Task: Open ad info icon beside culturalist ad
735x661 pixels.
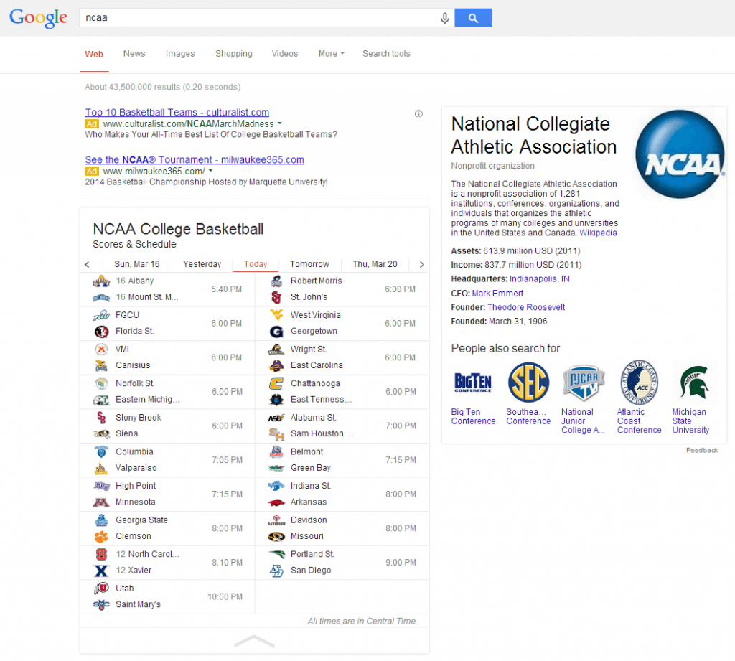Action: [x=418, y=113]
